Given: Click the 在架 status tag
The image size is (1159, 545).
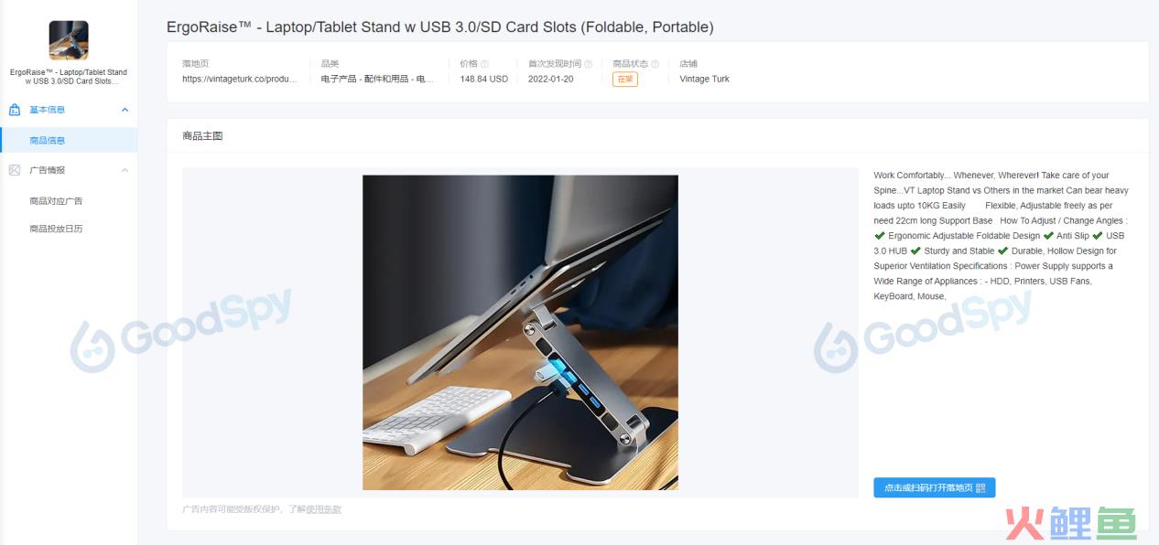Looking at the screenshot, I should pyautogui.click(x=624, y=80).
